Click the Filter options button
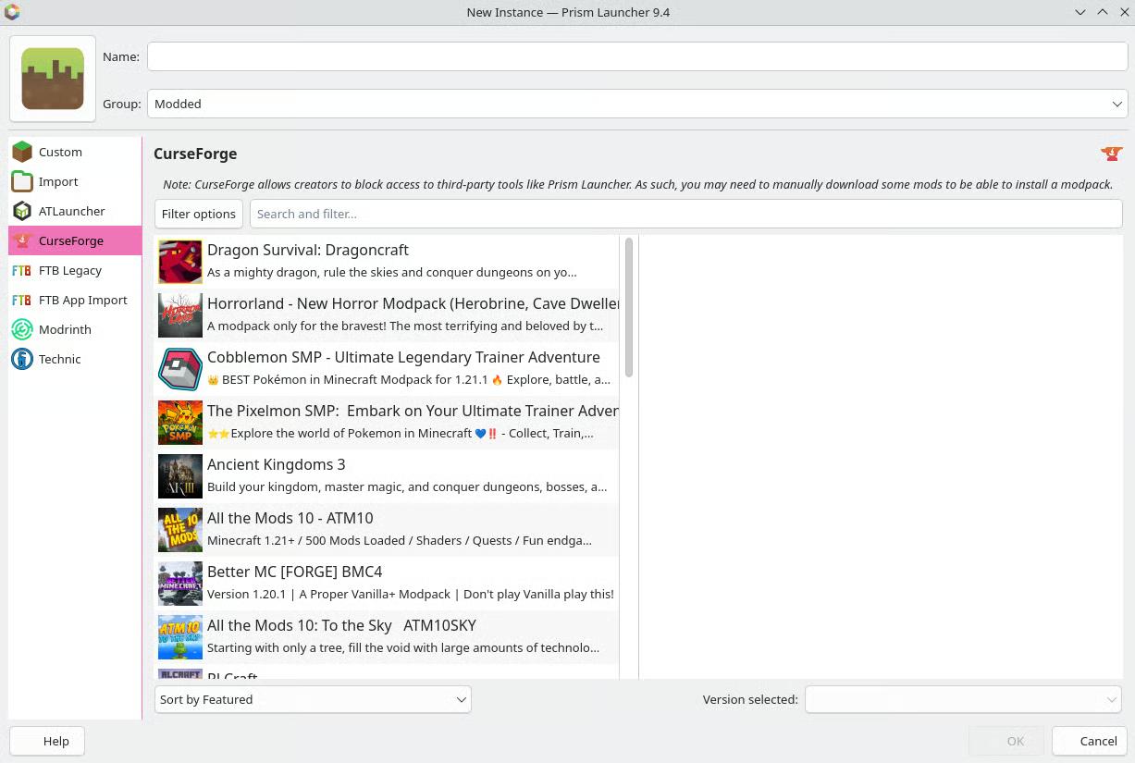This screenshot has width=1135, height=763. pos(199,214)
